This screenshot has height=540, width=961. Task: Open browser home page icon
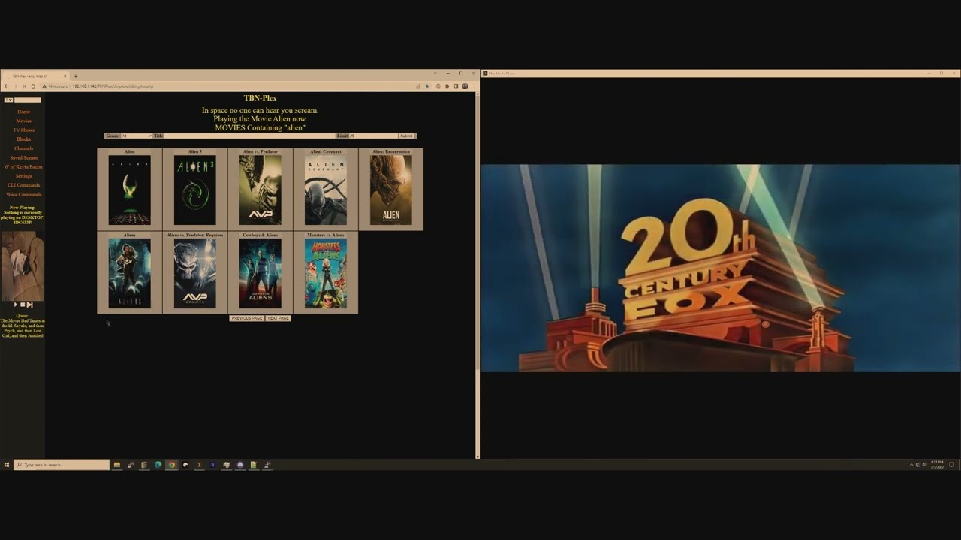coord(33,86)
